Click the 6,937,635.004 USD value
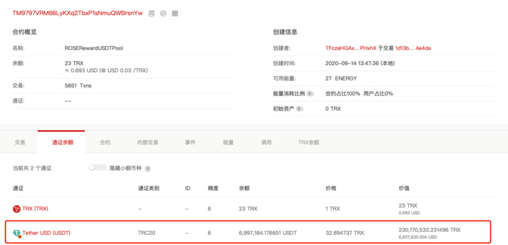 [x=418, y=237]
